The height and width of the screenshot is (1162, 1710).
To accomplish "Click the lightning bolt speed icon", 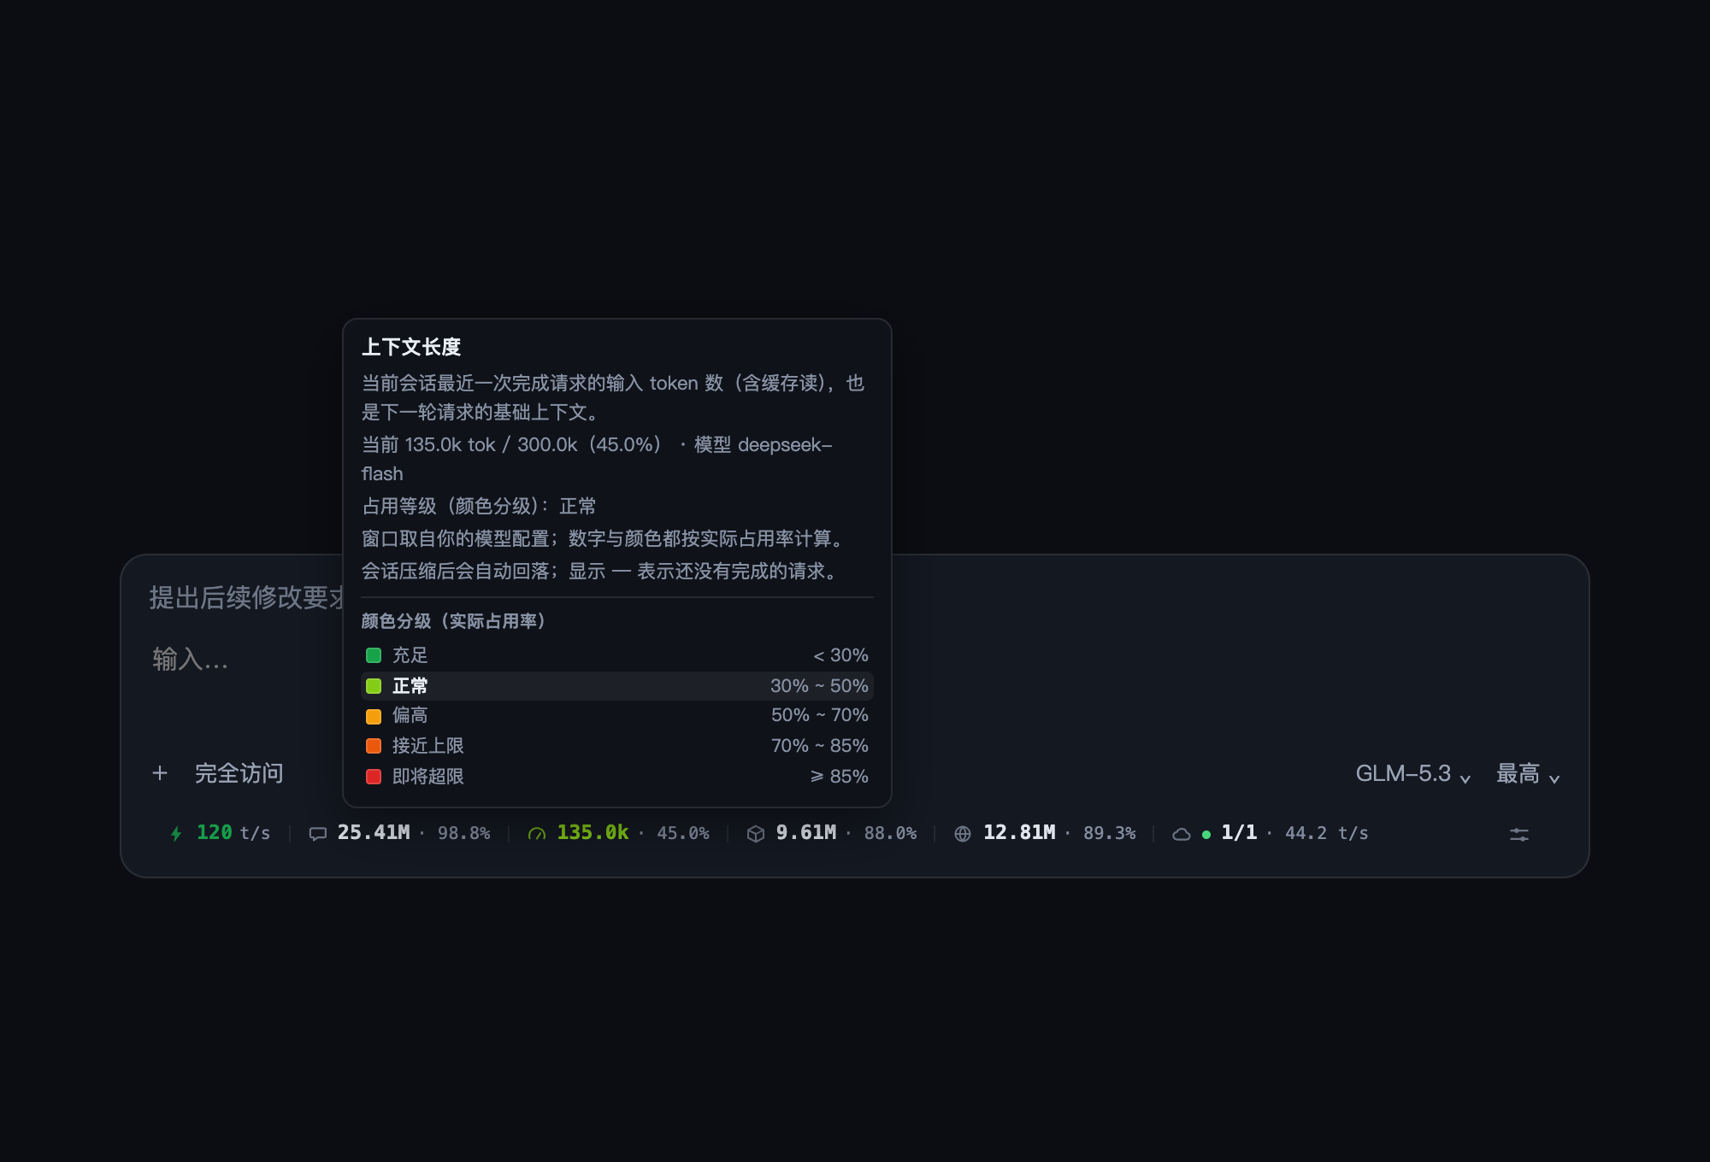I will 176,834.
